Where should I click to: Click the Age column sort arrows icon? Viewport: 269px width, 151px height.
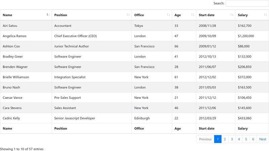(193, 15)
